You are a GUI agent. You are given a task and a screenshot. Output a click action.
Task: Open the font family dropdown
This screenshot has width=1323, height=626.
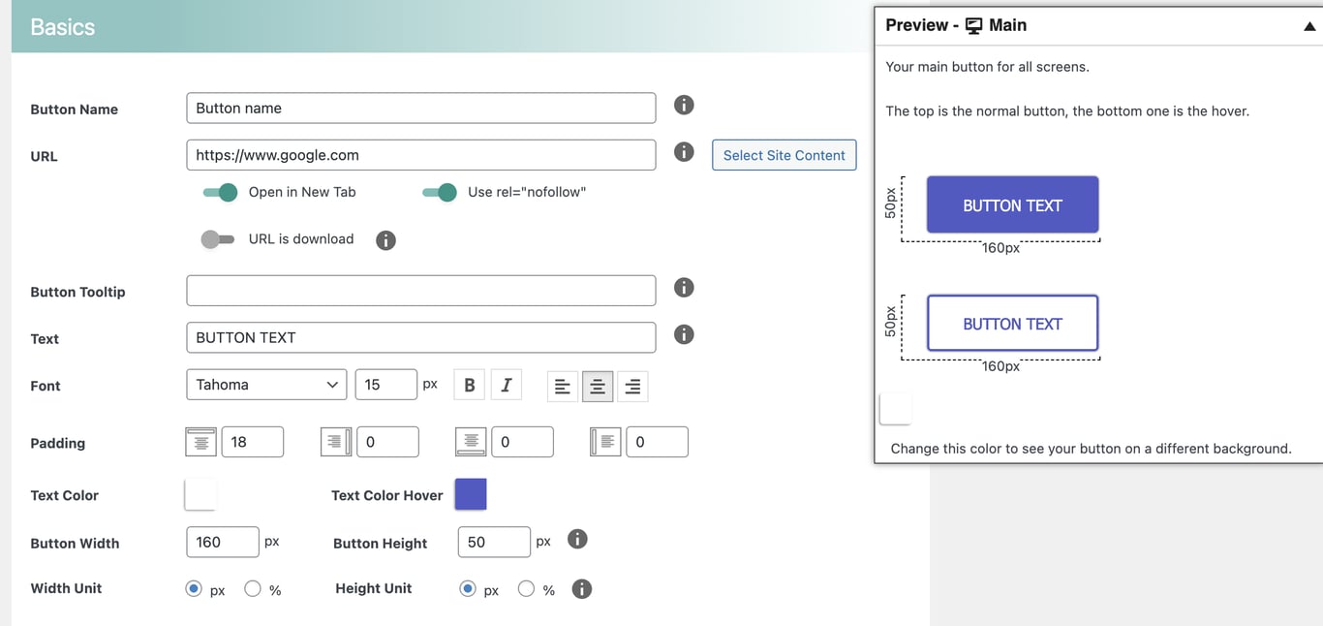(266, 384)
